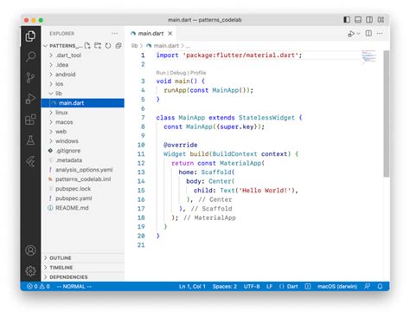Expand the linux folder
Viewport: 410px width, 318px height.
[83, 113]
